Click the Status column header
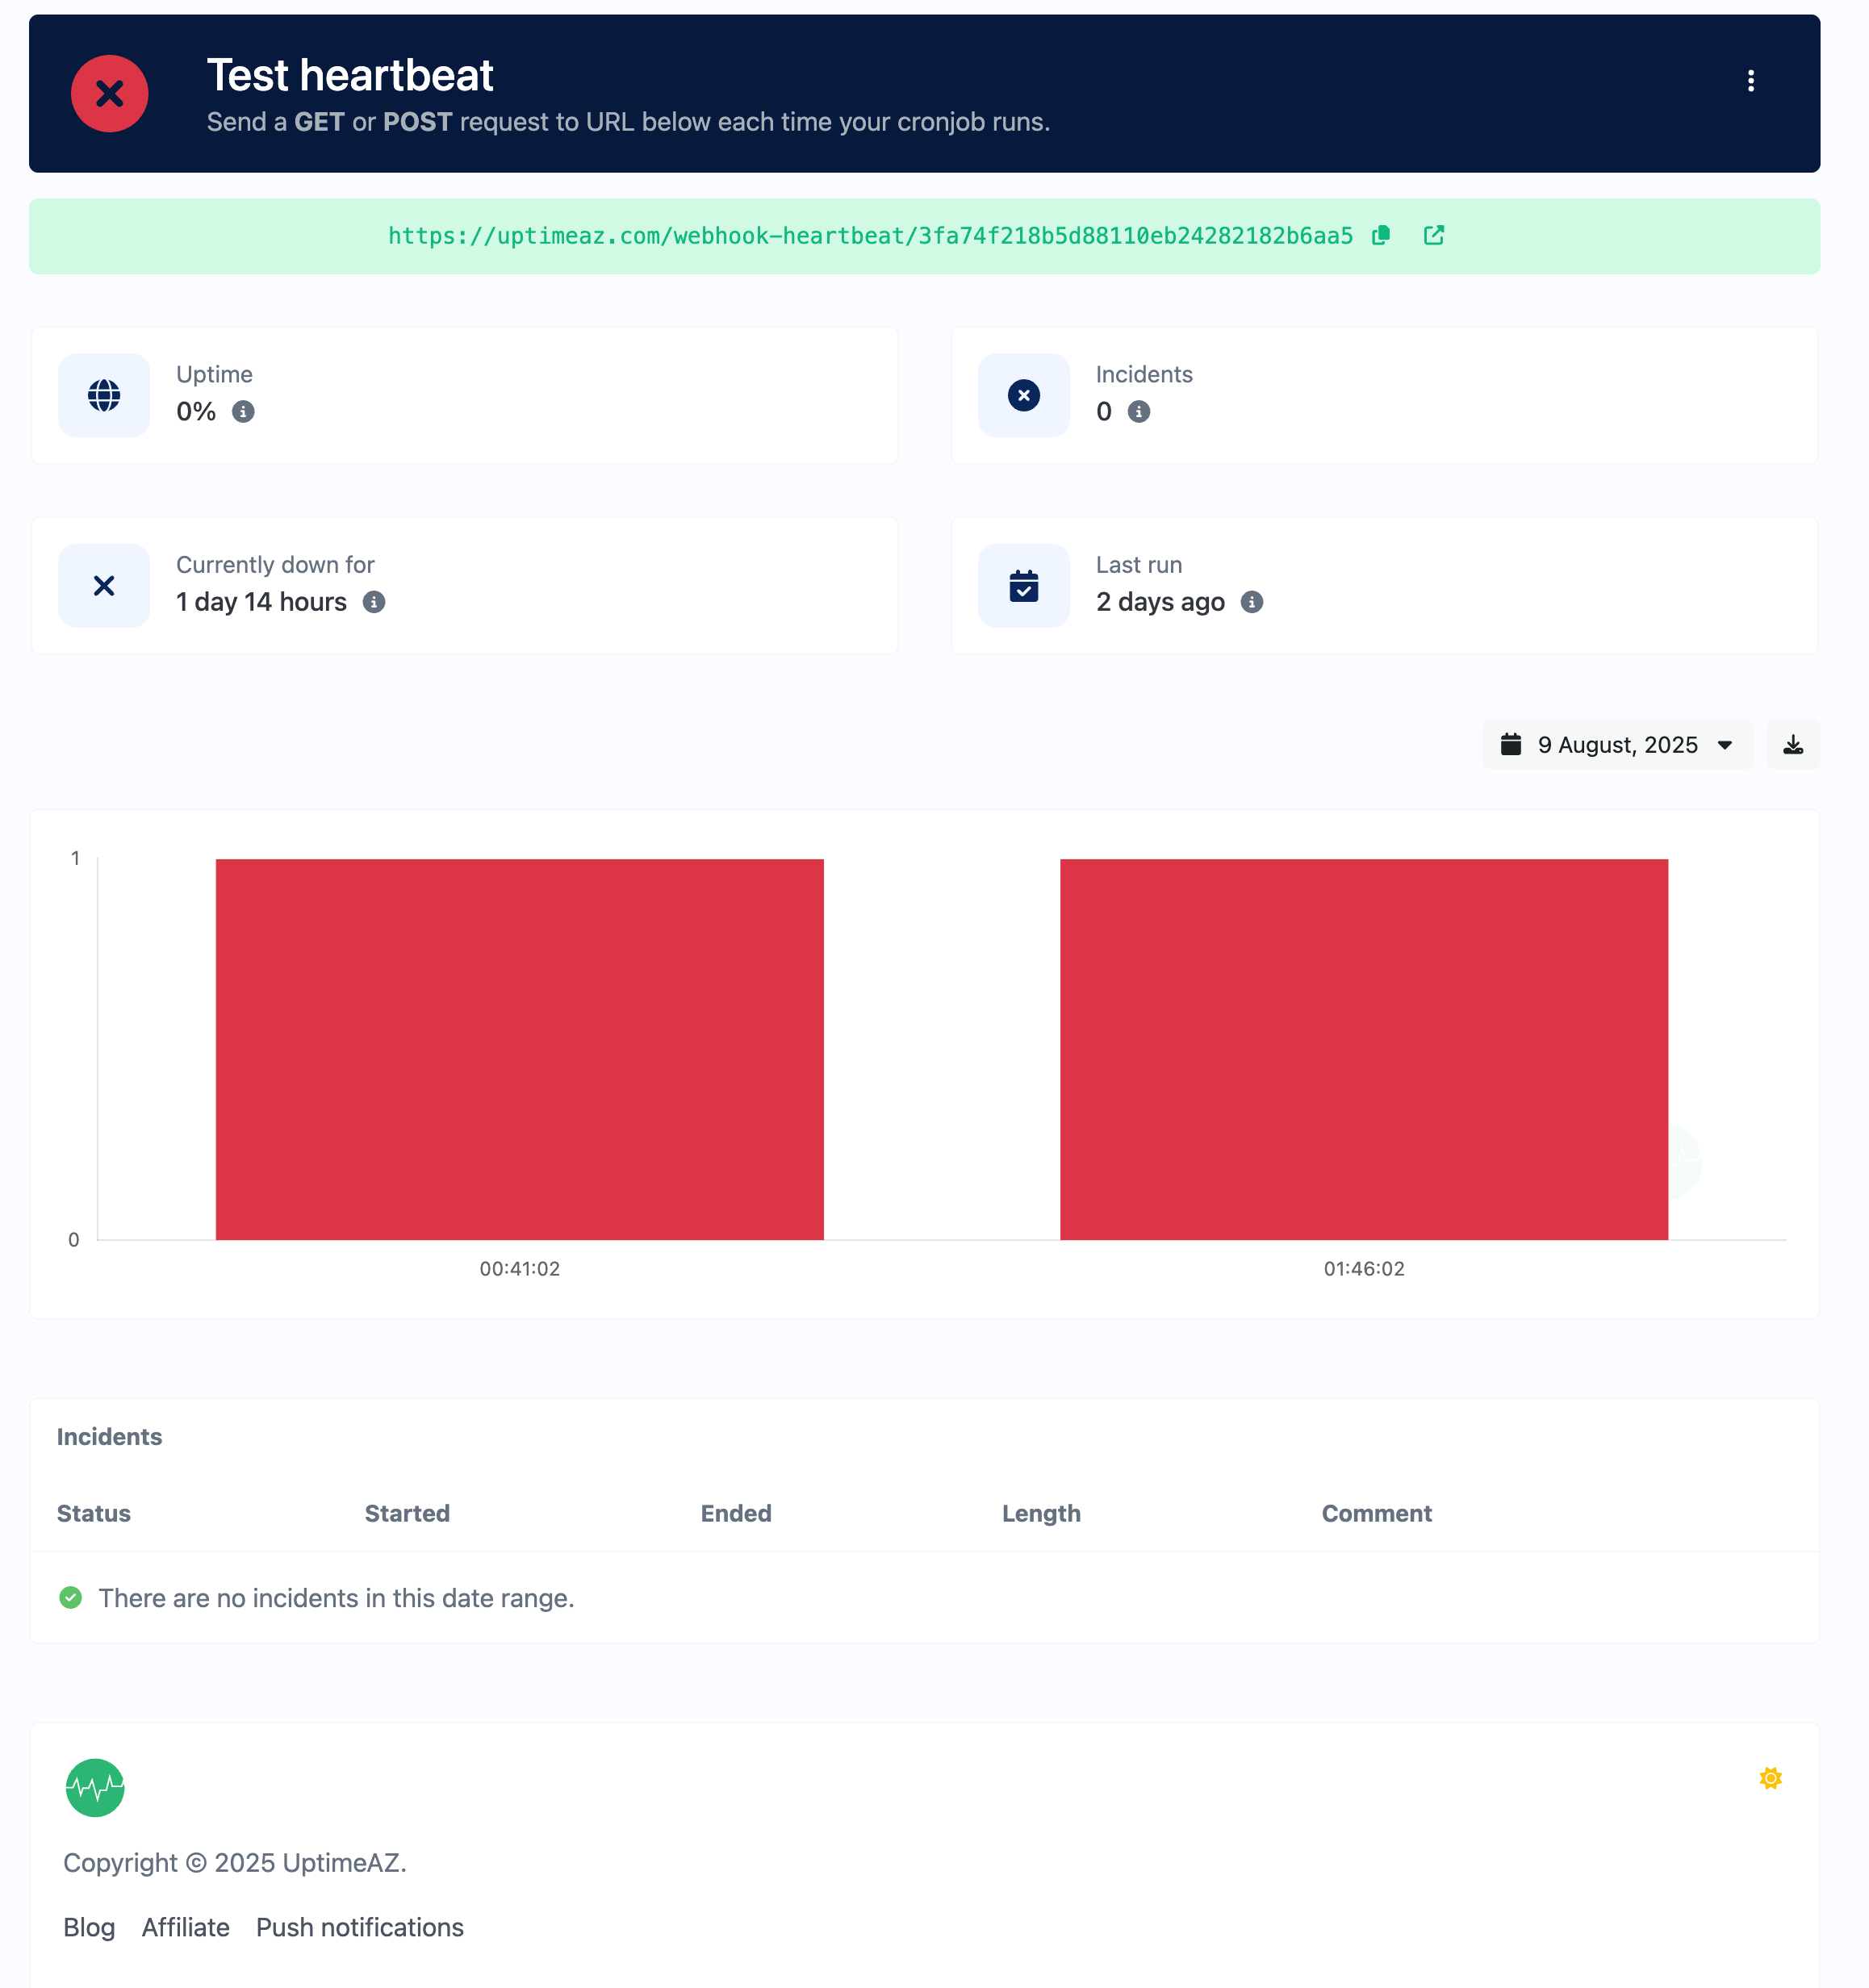 [94, 1514]
